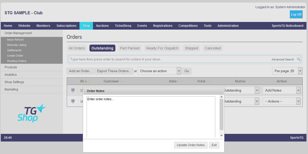Image resolution: width=308 pixels, height=154 pixels.
Task: Open the Home menu
Action: 8,26
